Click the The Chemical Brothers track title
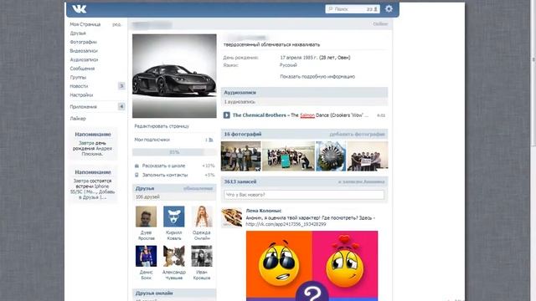Screen dimensions: 536x301 (301, 115)
